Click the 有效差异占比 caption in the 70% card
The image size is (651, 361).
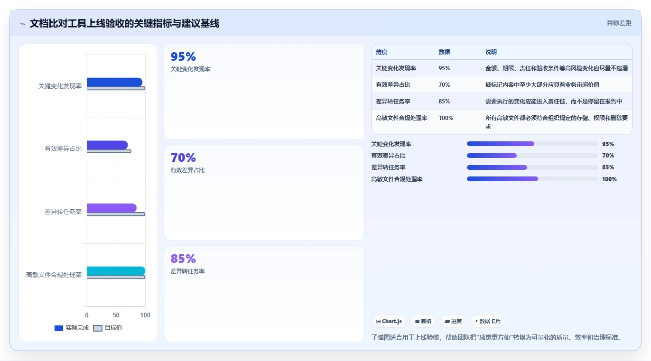tap(187, 170)
